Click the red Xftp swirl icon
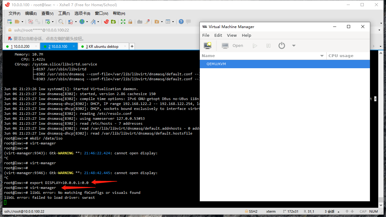 point(106,22)
